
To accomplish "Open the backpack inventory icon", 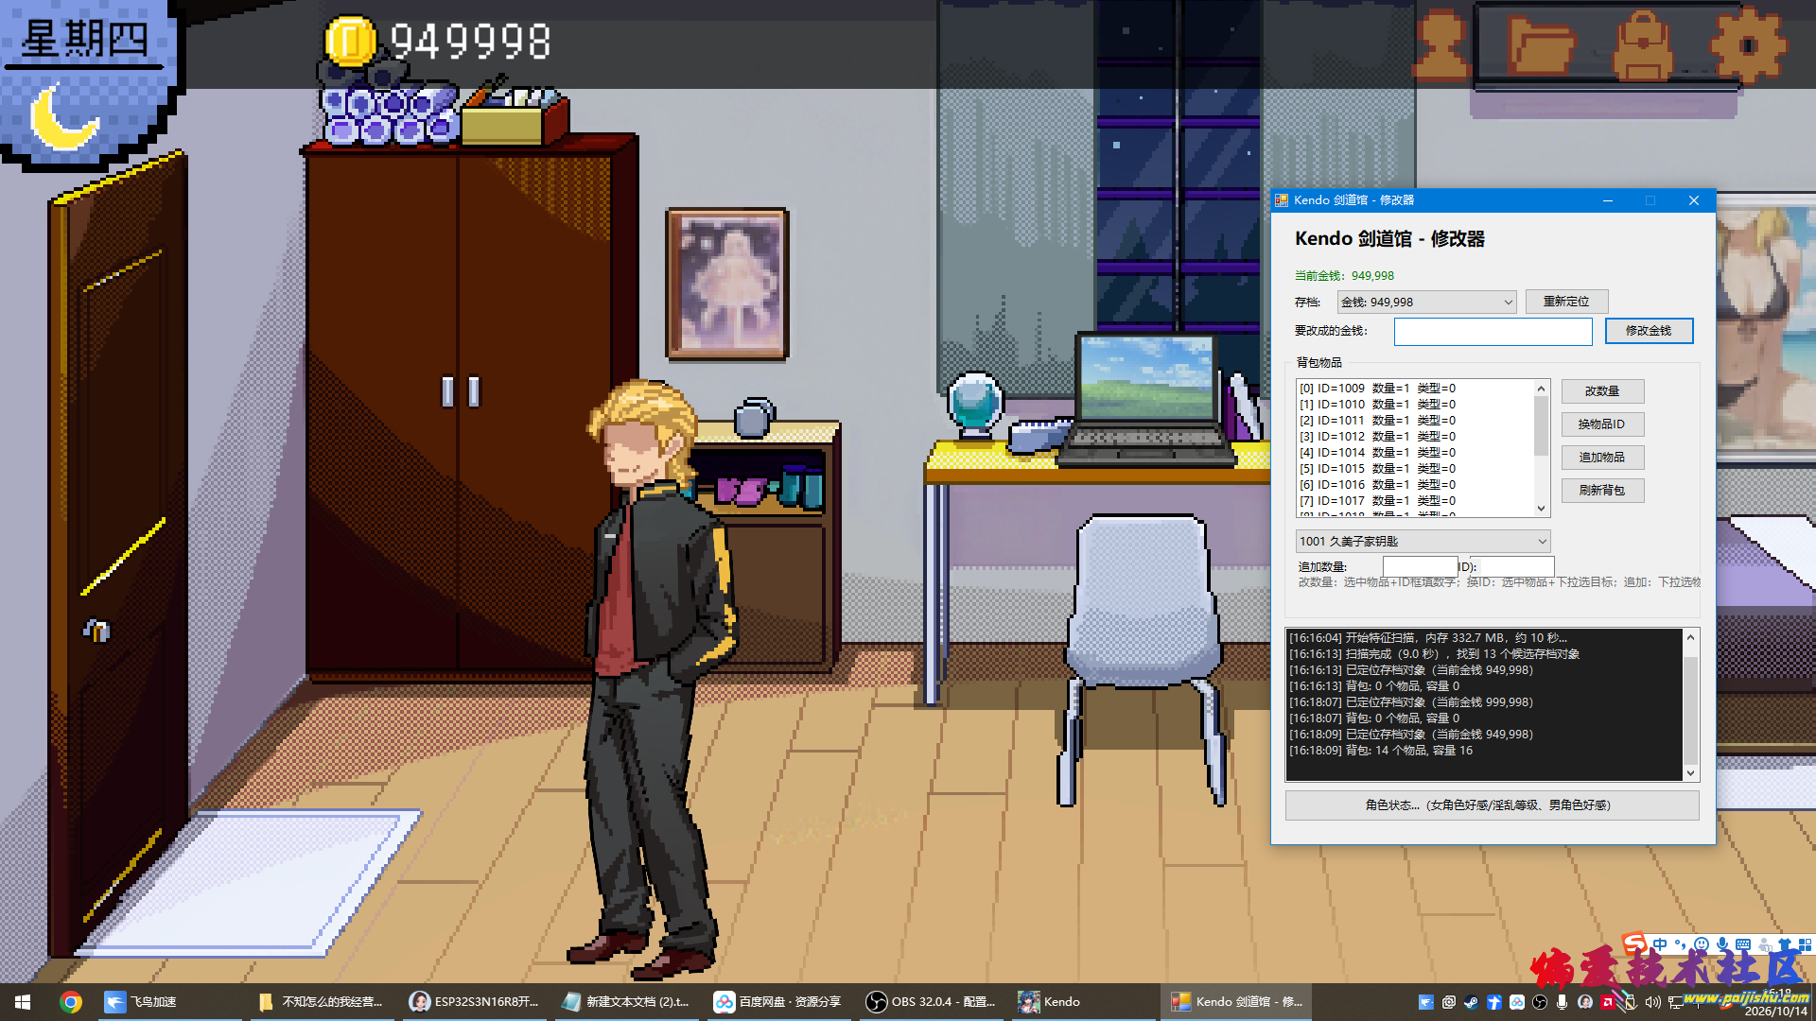I will [1643, 44].
